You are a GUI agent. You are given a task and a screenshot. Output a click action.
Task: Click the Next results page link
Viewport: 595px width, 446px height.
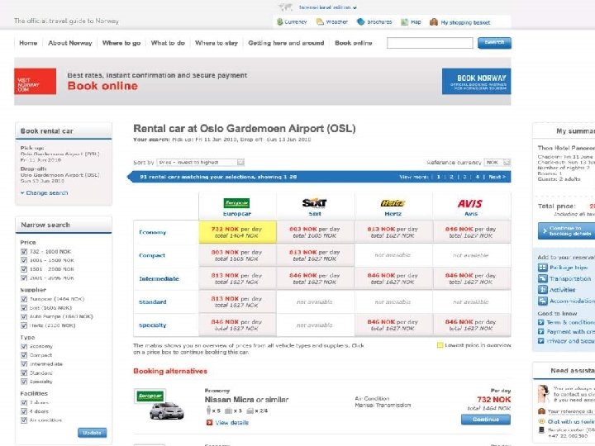coord(497,177)
